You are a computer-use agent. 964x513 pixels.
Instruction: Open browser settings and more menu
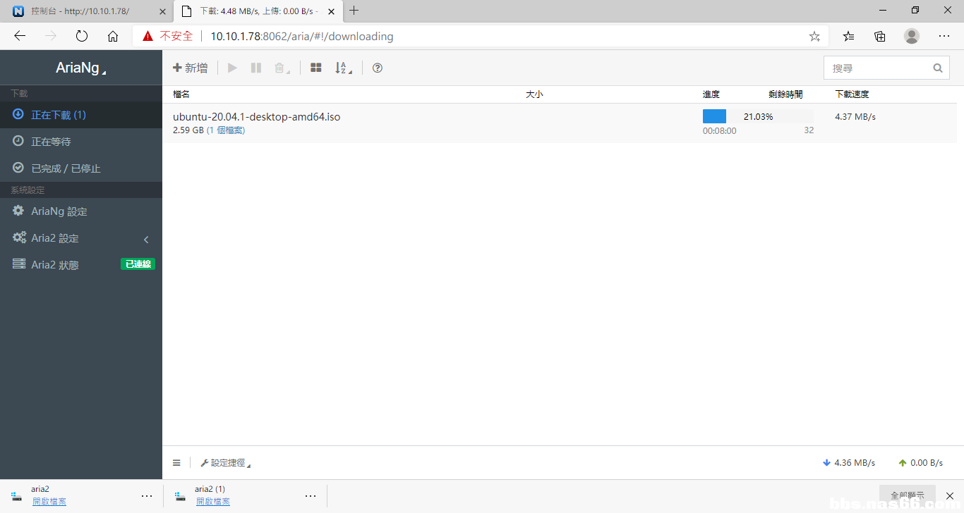click(944, 36)
